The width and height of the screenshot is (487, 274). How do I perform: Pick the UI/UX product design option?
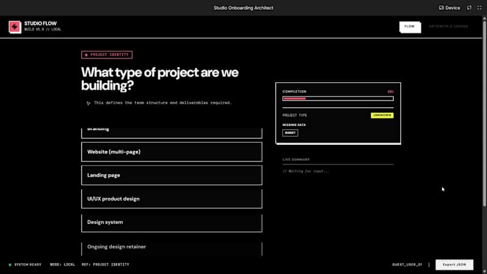click(171, 198)
